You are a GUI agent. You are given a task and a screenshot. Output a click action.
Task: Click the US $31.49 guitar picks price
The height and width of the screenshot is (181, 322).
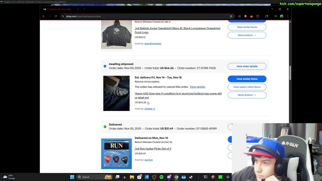[x=140, y=154]
